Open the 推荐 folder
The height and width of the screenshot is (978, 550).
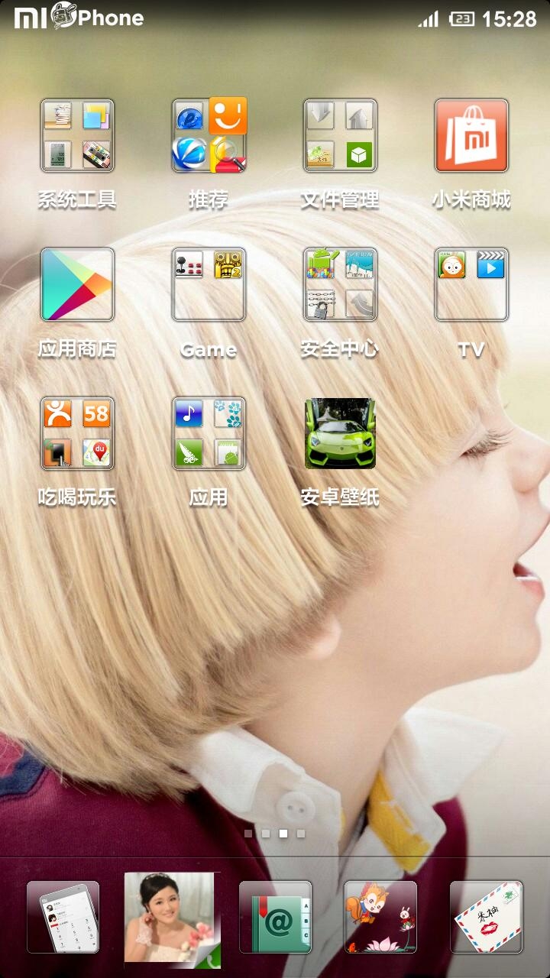(209, 135)
